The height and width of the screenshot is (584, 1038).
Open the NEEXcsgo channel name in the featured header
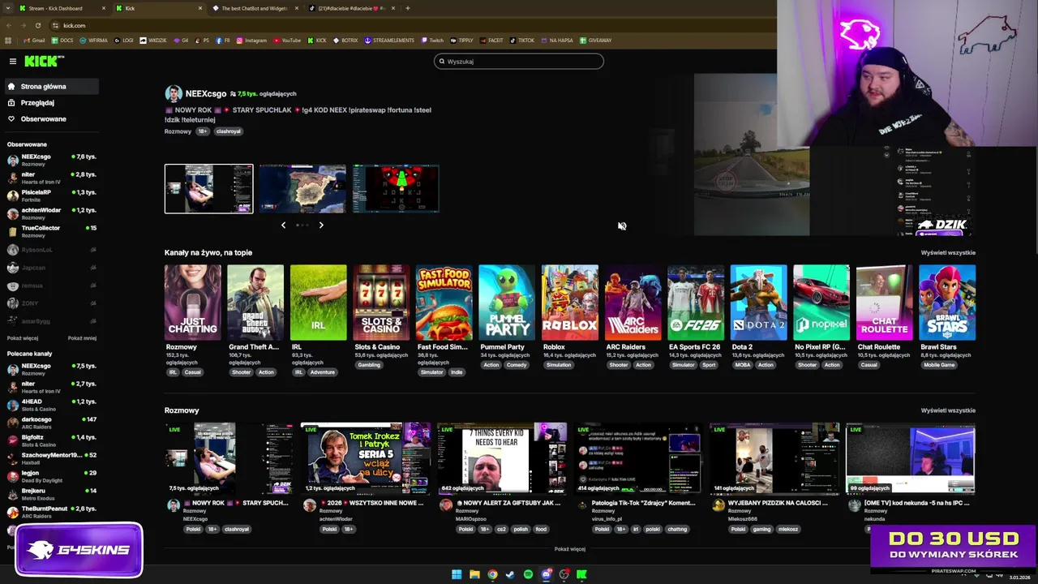(x=206, y=93)
